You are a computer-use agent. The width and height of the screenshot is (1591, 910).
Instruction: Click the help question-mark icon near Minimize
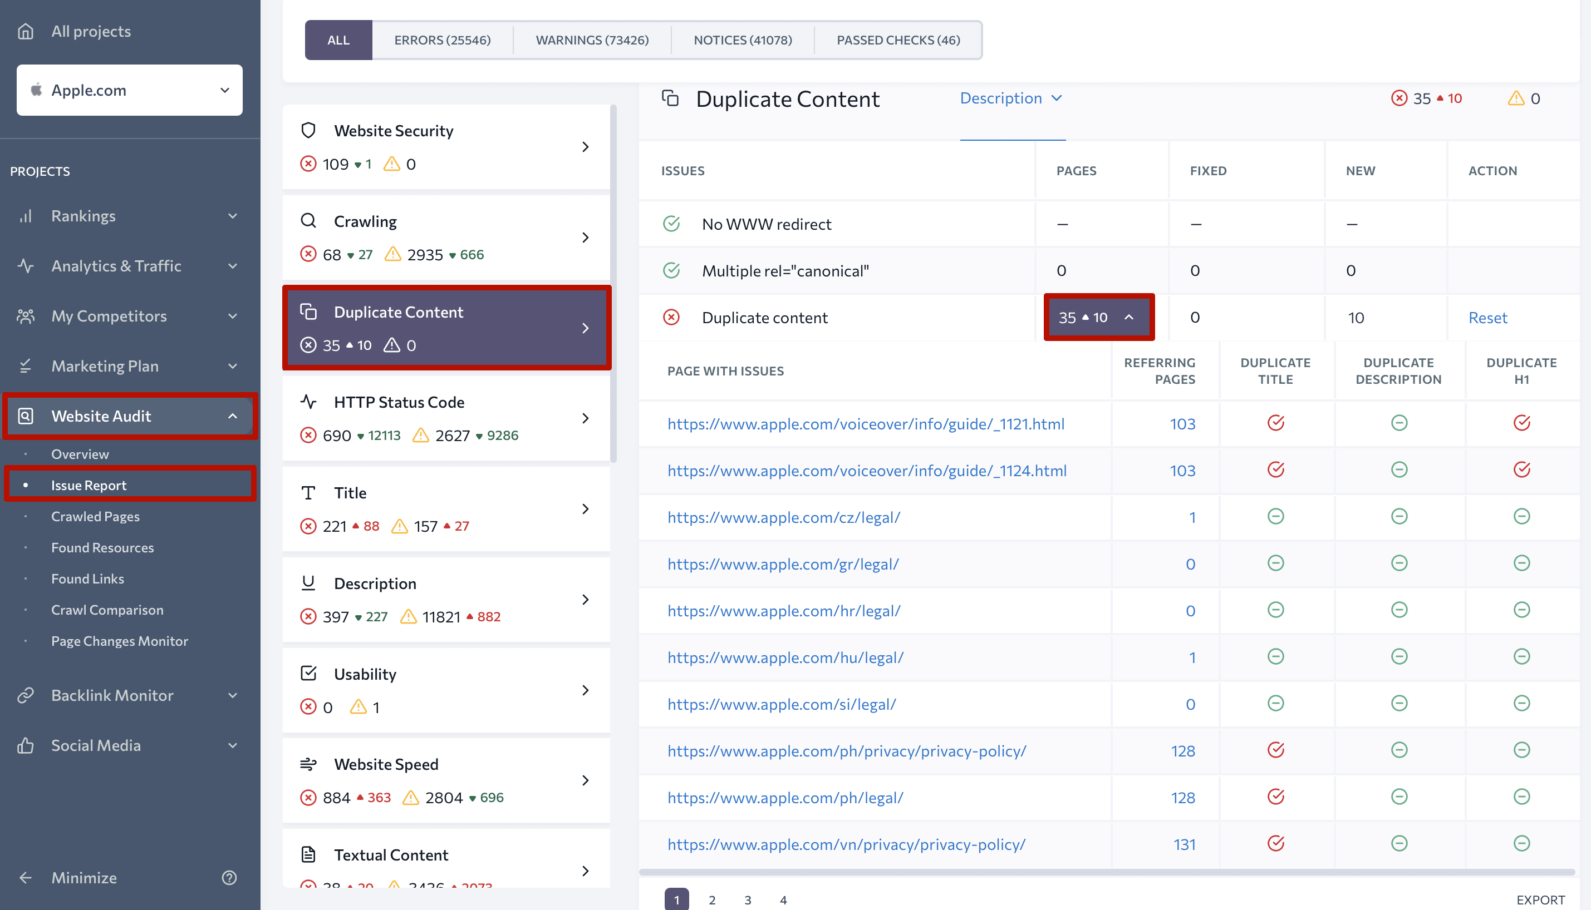point(229,878)
